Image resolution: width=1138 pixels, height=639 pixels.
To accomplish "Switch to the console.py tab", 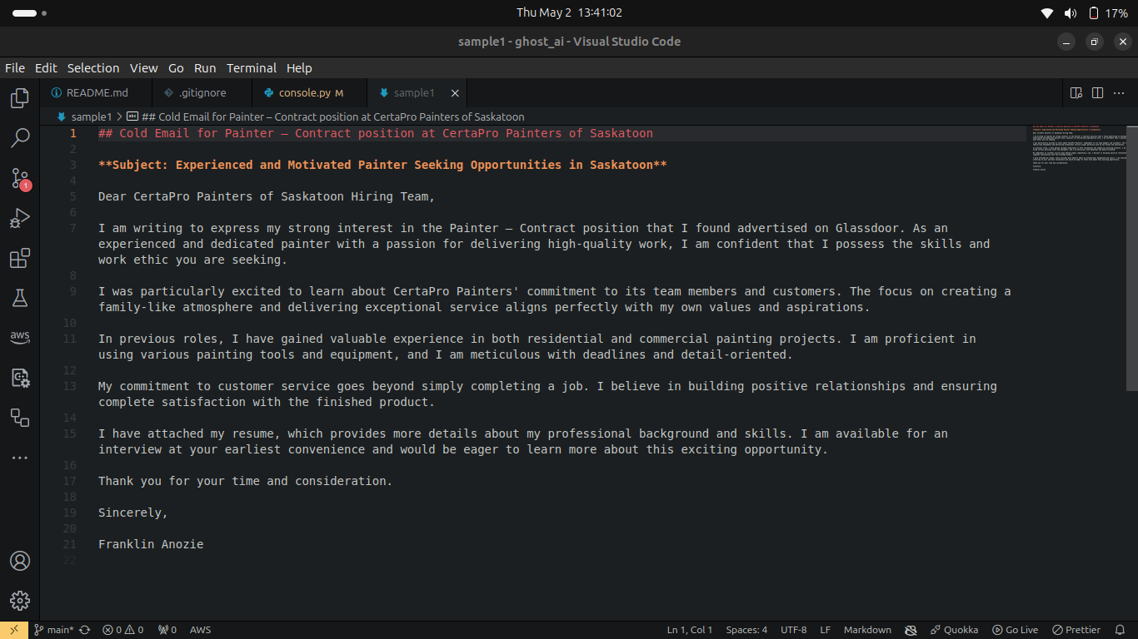I will (x=310, y=93).
